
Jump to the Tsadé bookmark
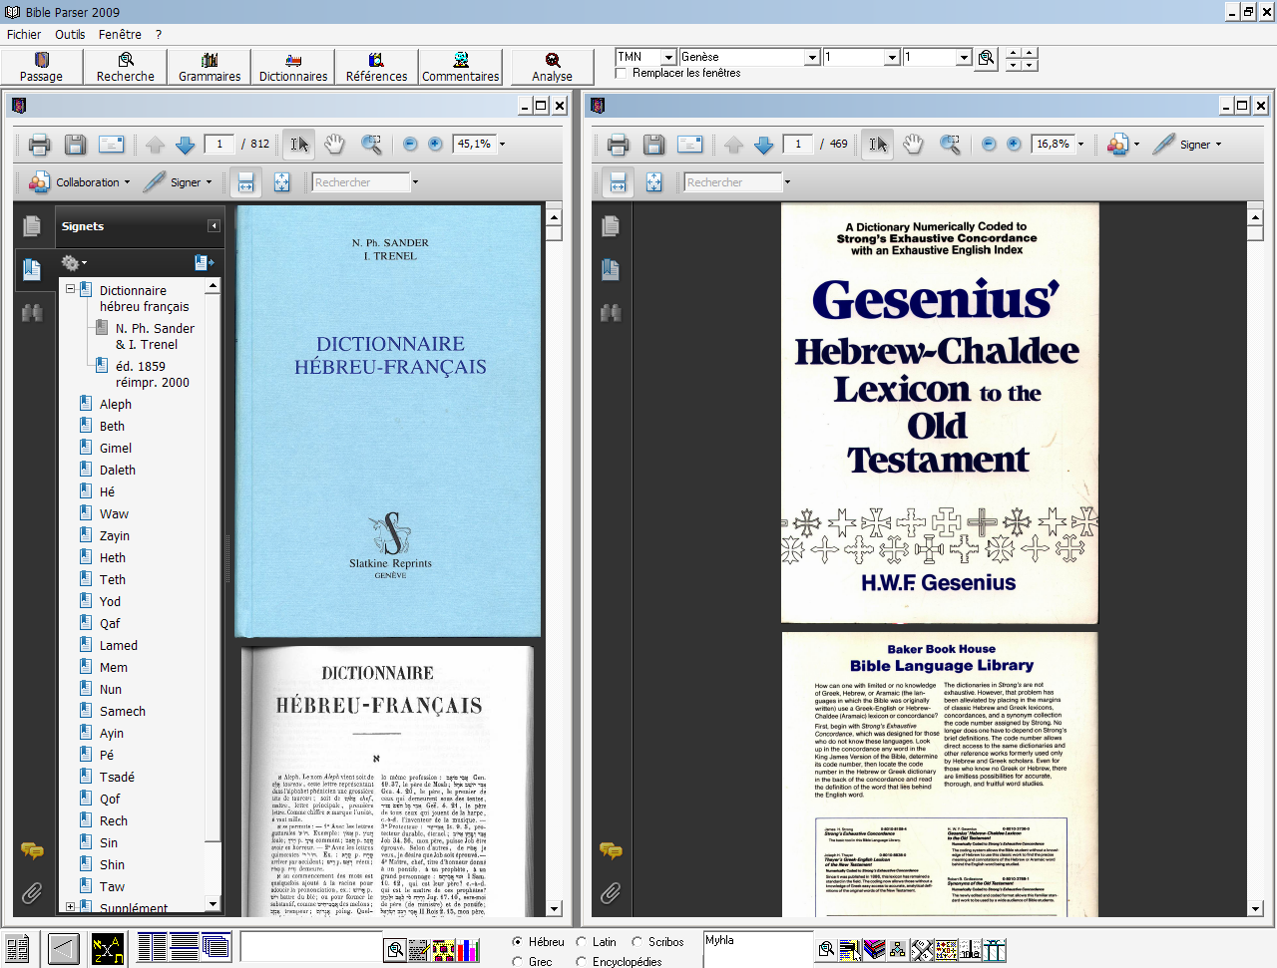tap(117, 777)
